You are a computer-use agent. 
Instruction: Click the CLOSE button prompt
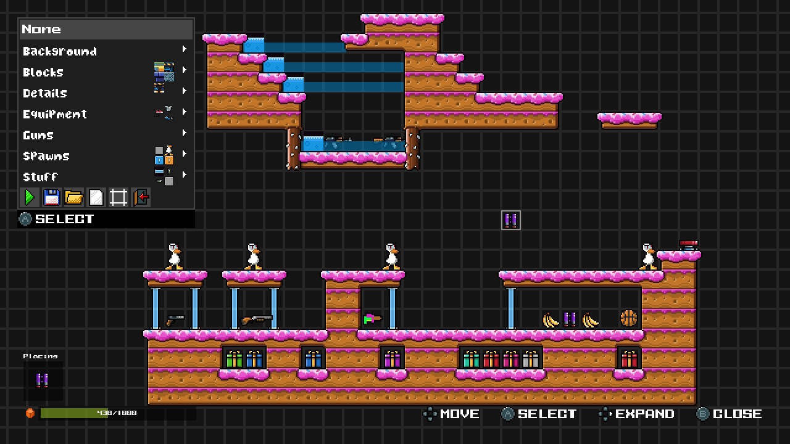click(730, 414)
